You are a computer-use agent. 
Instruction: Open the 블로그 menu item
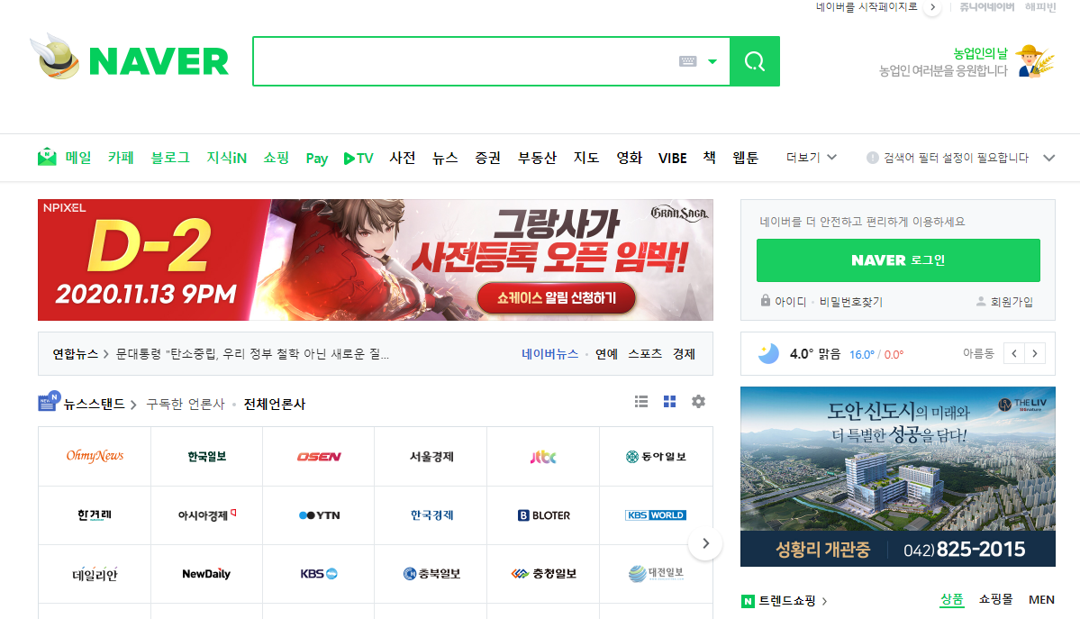[170, 158]
